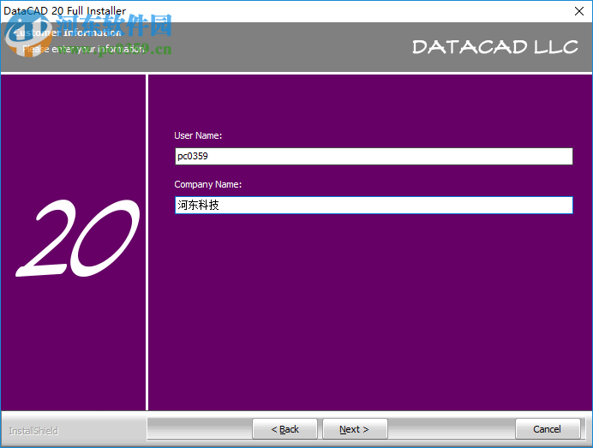Click the 'DataCAD 20 Full Installer' title text
593x448 pixels.
64,10
